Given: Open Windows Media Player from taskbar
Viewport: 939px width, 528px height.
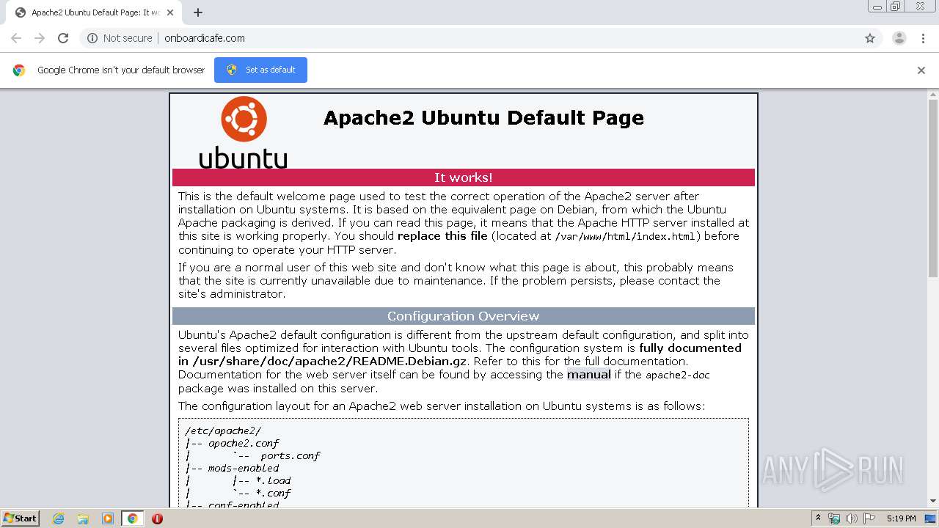Looking at the screenshot, I should click(108, 518).
